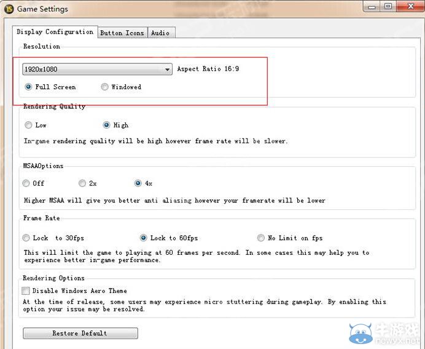The image size is (425, 349).
Task: Switch to the Button Icons tab
Action: [x=122, y=33]
